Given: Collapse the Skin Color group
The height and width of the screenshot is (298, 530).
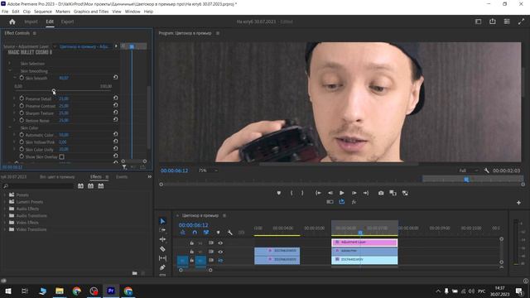Looking at the screenshot, I should tap(9, 127).
